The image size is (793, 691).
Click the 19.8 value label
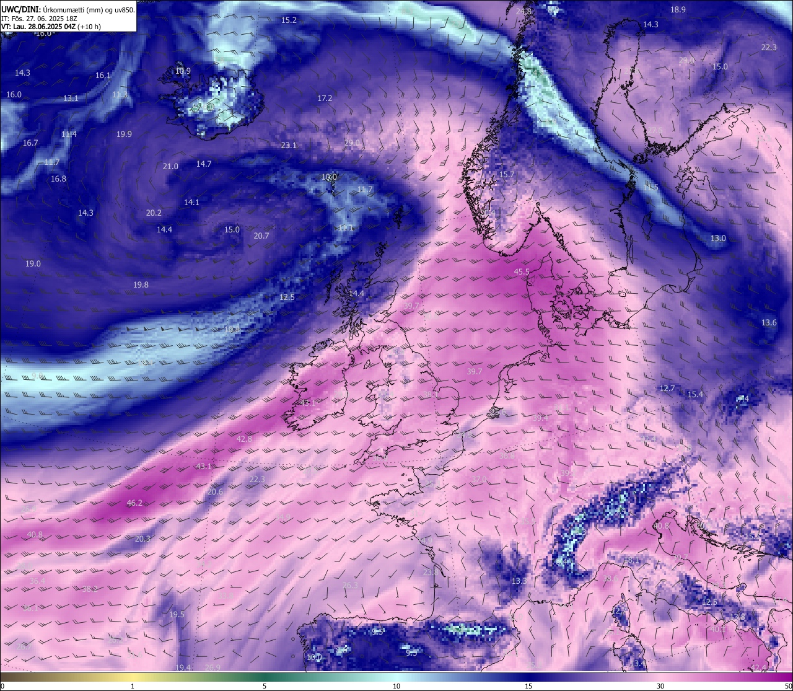point(141,284)
